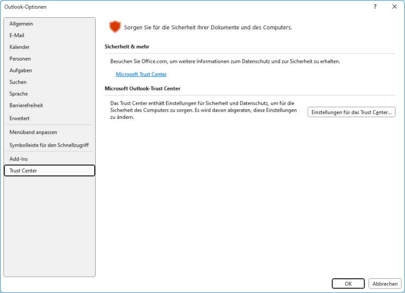Select the Trust Center category
405x293 pixels.
tap(23, 171)
